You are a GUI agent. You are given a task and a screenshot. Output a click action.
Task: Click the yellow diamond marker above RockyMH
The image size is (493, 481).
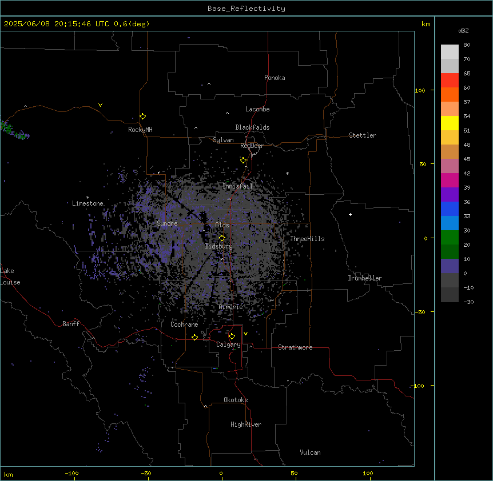click(x=143, y=117)
